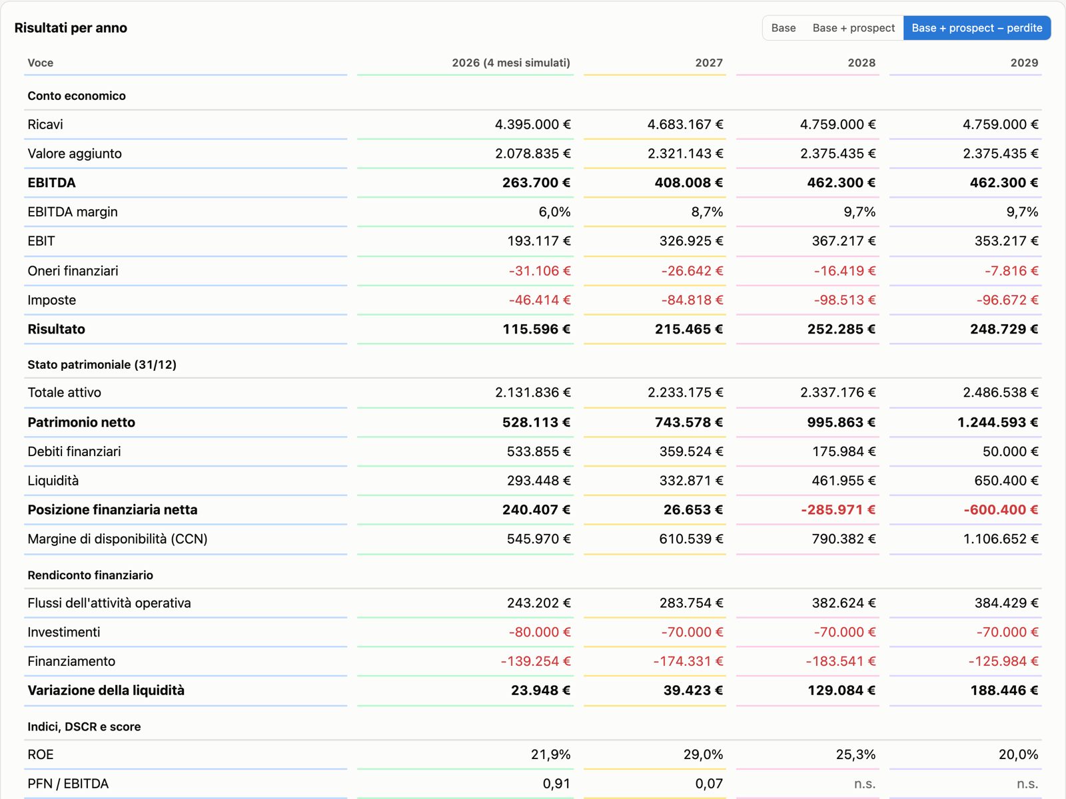The height and width of the screenshot is (799, 1066).
Task: Click EBITDA value 263.700 €
Action: point(536,182)
